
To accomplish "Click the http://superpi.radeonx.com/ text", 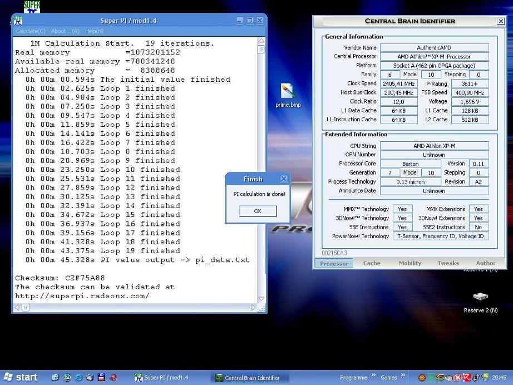I will 82,296.
